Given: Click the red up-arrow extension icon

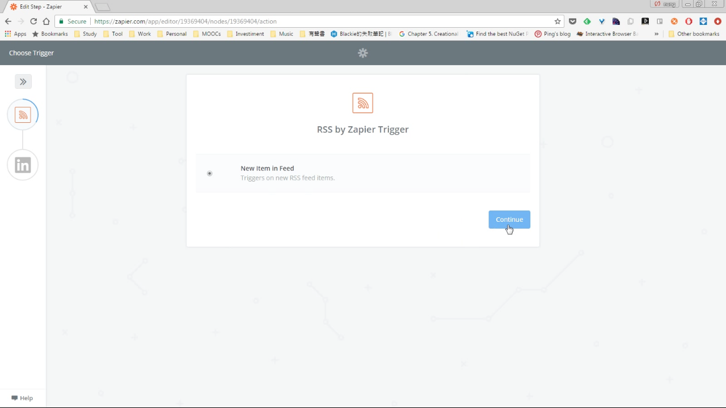Looking at the screenshot, I should (717, 22).
